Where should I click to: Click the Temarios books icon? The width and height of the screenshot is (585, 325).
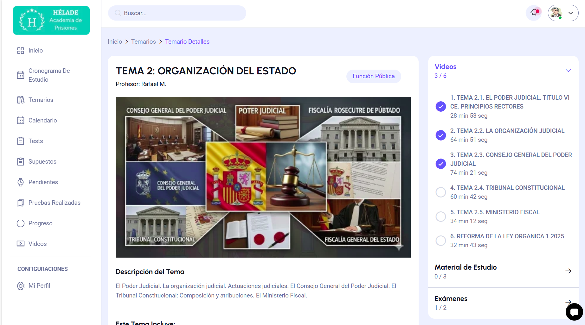[21, 100]
